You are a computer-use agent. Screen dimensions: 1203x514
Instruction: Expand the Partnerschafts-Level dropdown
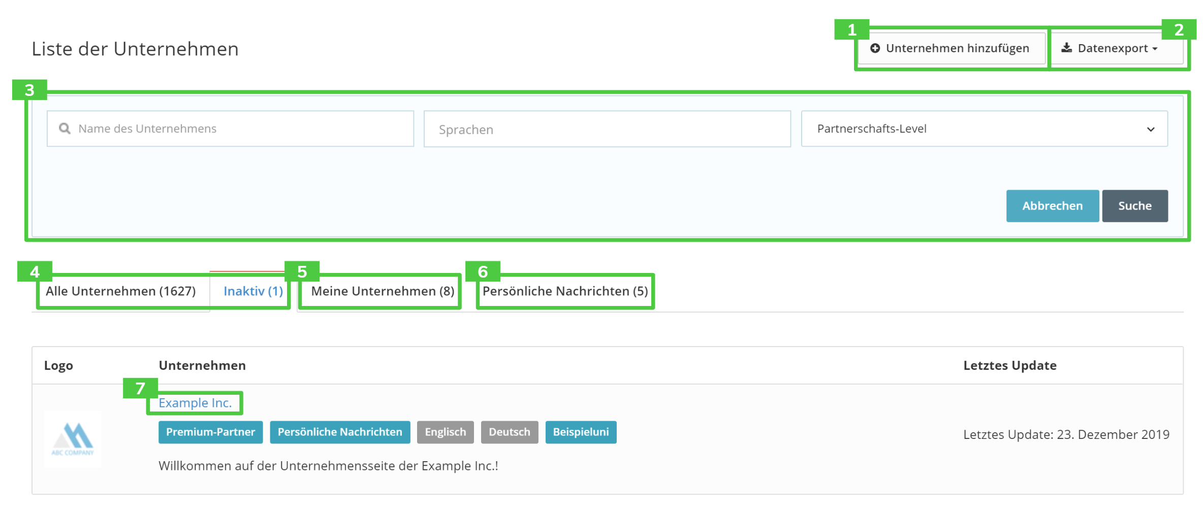click(x=984, y=129)
